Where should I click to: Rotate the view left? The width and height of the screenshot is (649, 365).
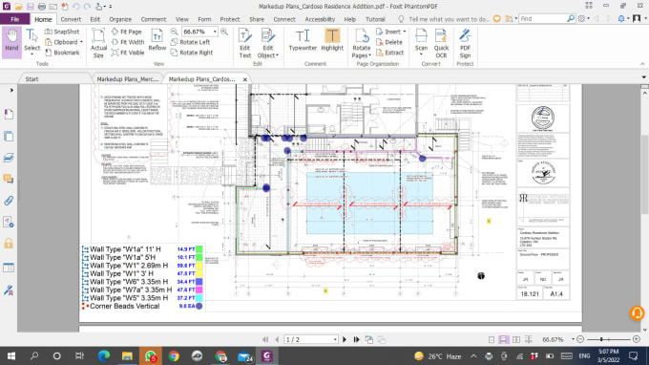coord(191,42)
